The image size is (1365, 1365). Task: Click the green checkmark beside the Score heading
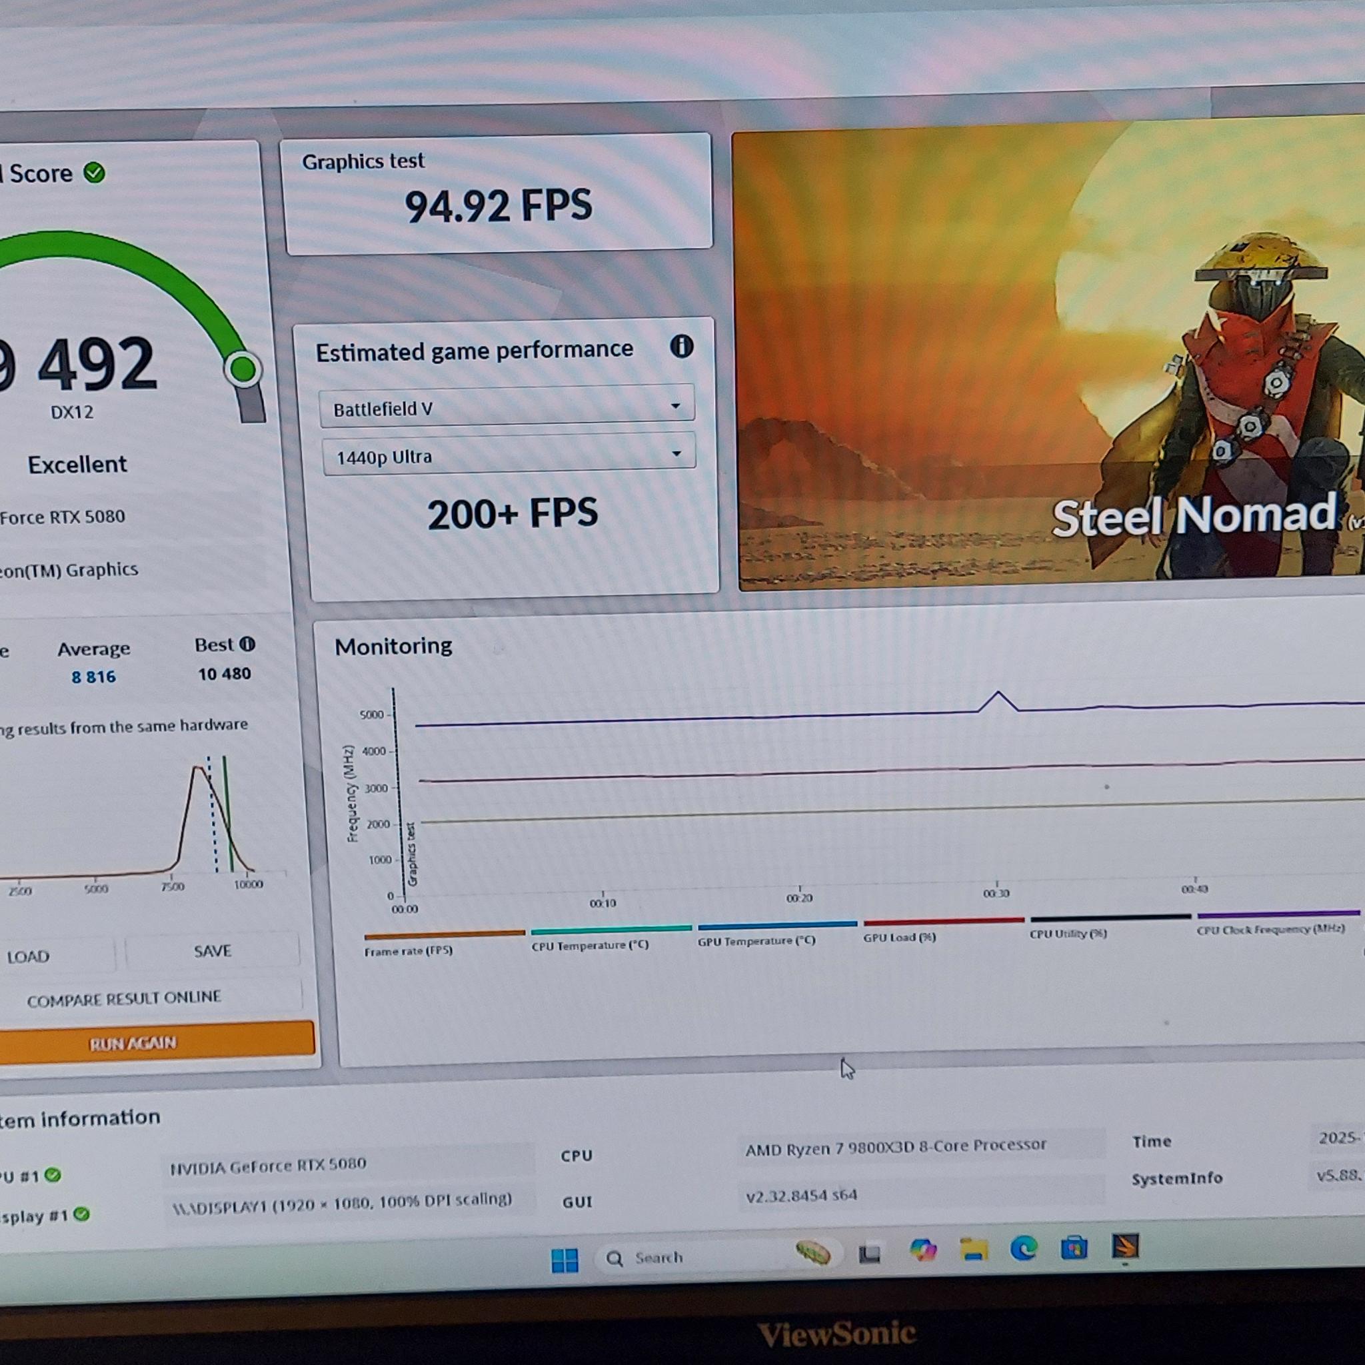(95, 172)
